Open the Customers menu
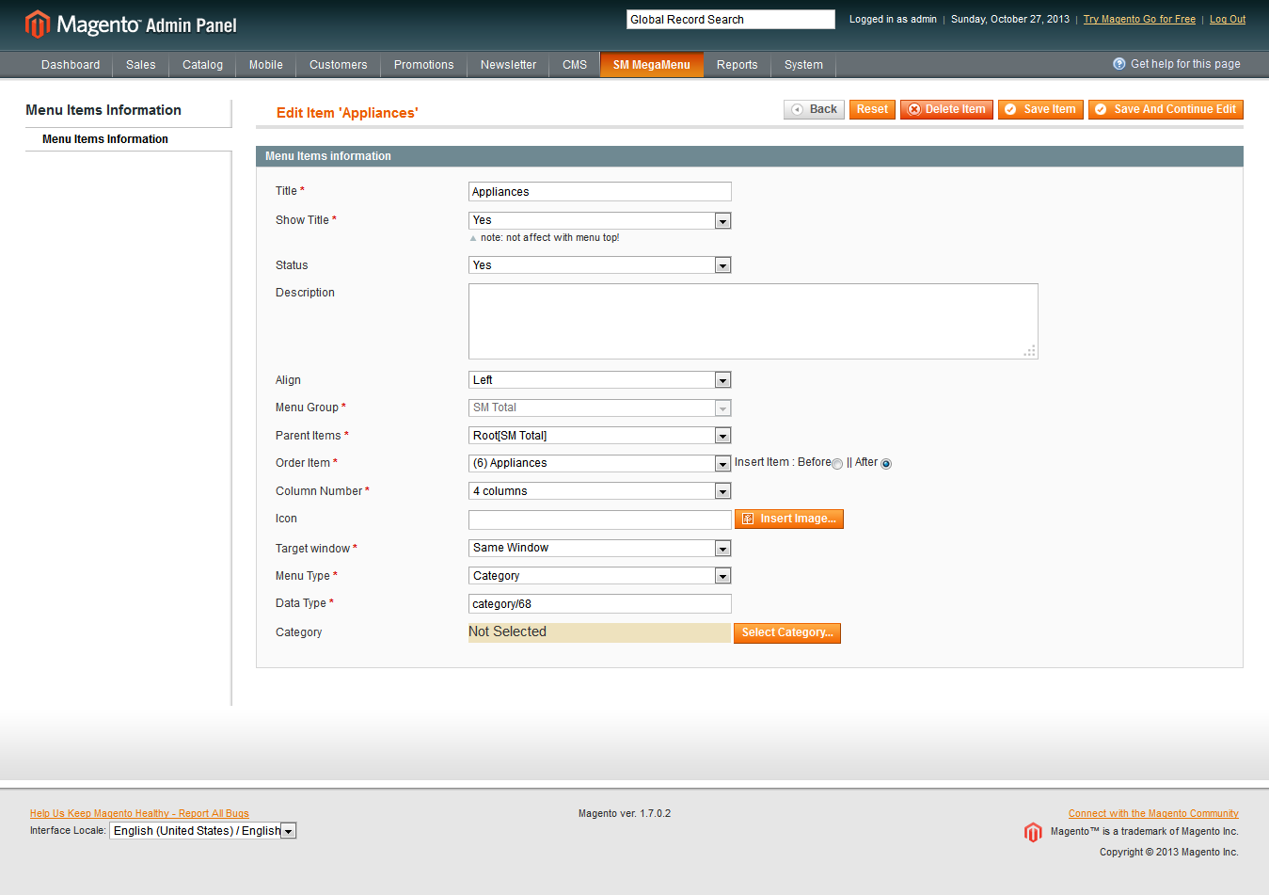This screenshot has height=895, width=1269. tap(339, 65)
